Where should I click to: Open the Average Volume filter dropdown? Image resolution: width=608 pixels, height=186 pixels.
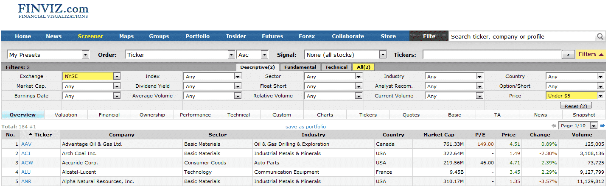coord(213,96)
